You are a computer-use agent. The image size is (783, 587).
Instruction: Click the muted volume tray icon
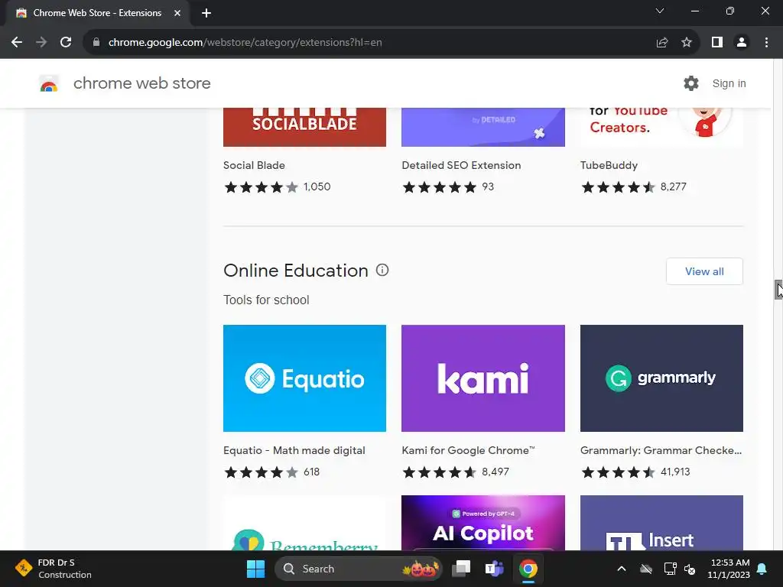coord(690,569)
